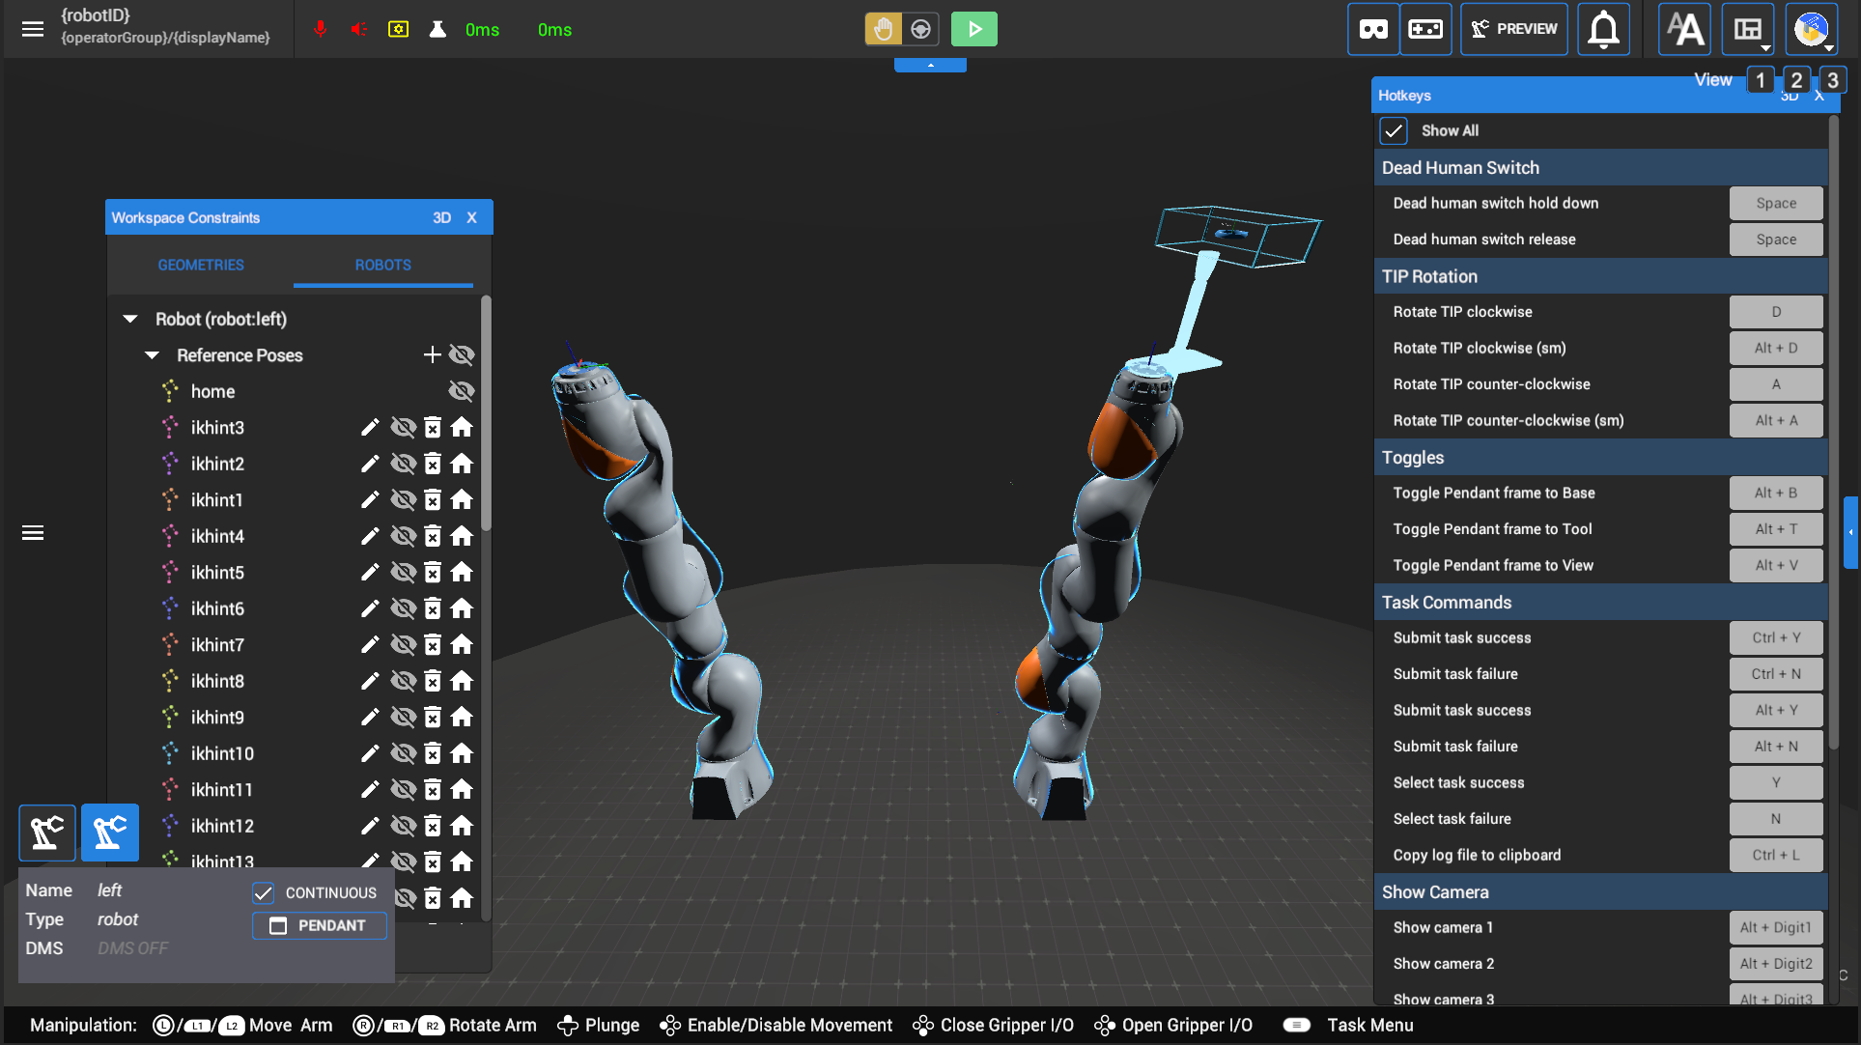Screen dimensions: 1861x1045
Task: Click the small refresh icon at right edge
Action: click(x=1844, y=975)
